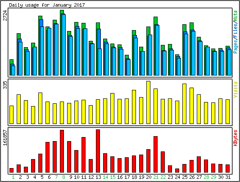240x182 pixels.
Task: Click the day label "10"
Action: tap(77, 177)
